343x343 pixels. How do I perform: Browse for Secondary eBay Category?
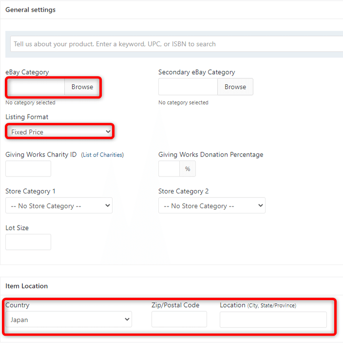pos(235,87)
